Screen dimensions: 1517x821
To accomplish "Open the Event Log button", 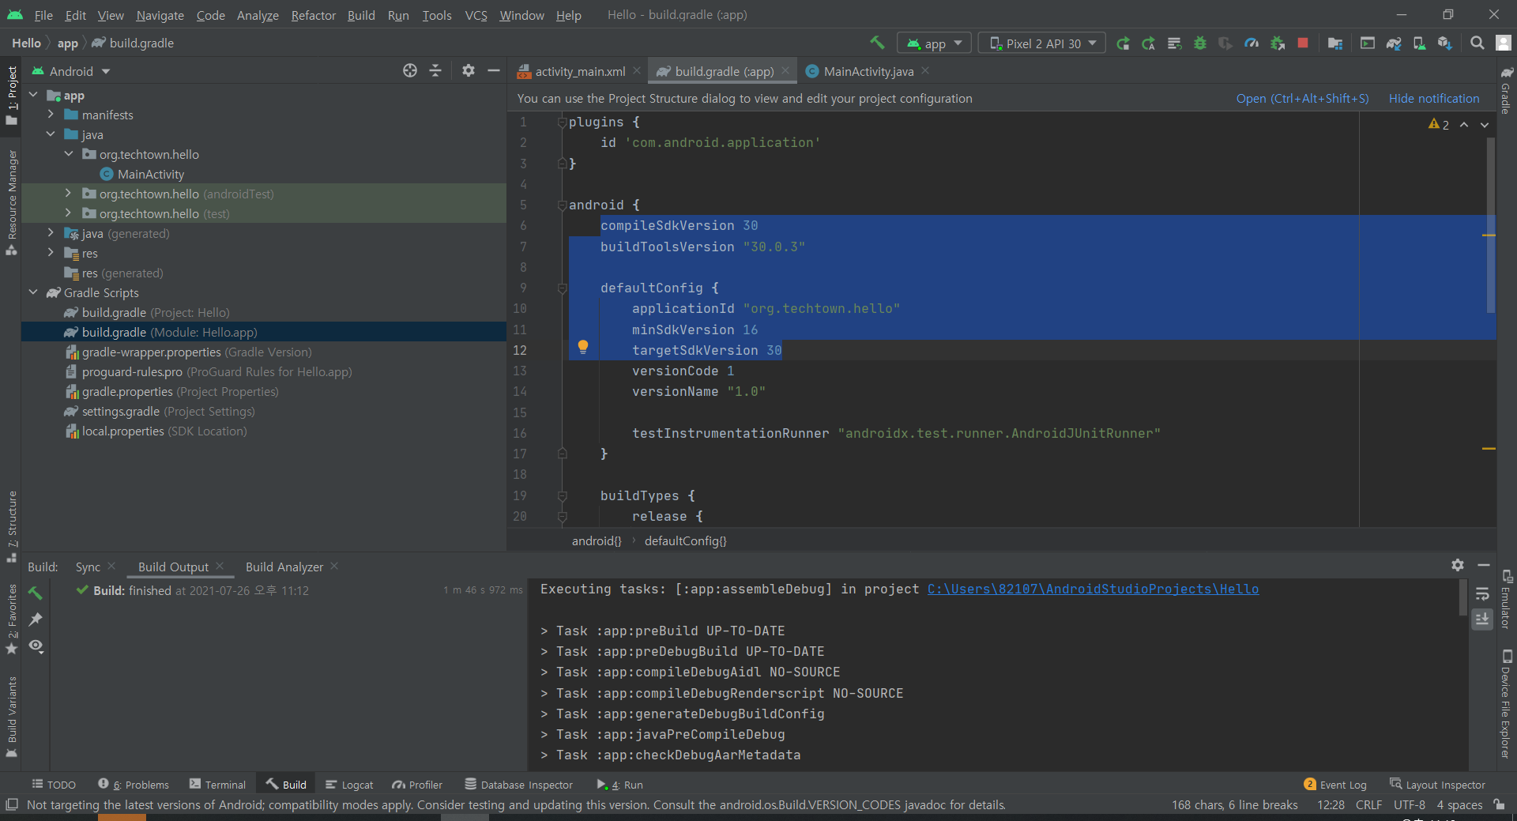I will 1335,784.
